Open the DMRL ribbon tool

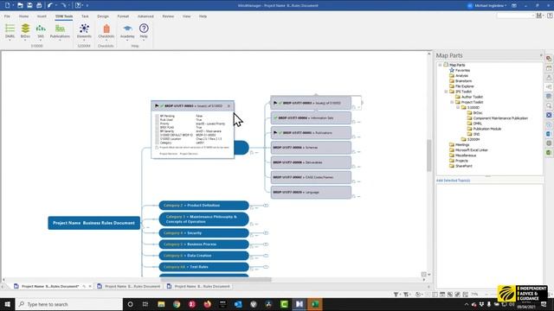[10, 31]
